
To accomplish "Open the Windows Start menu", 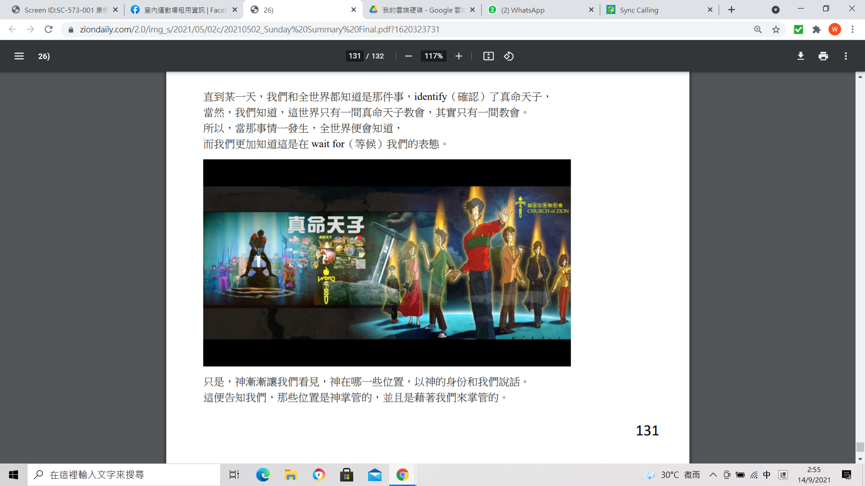I will pyautogui.click(x=14, y=475).
